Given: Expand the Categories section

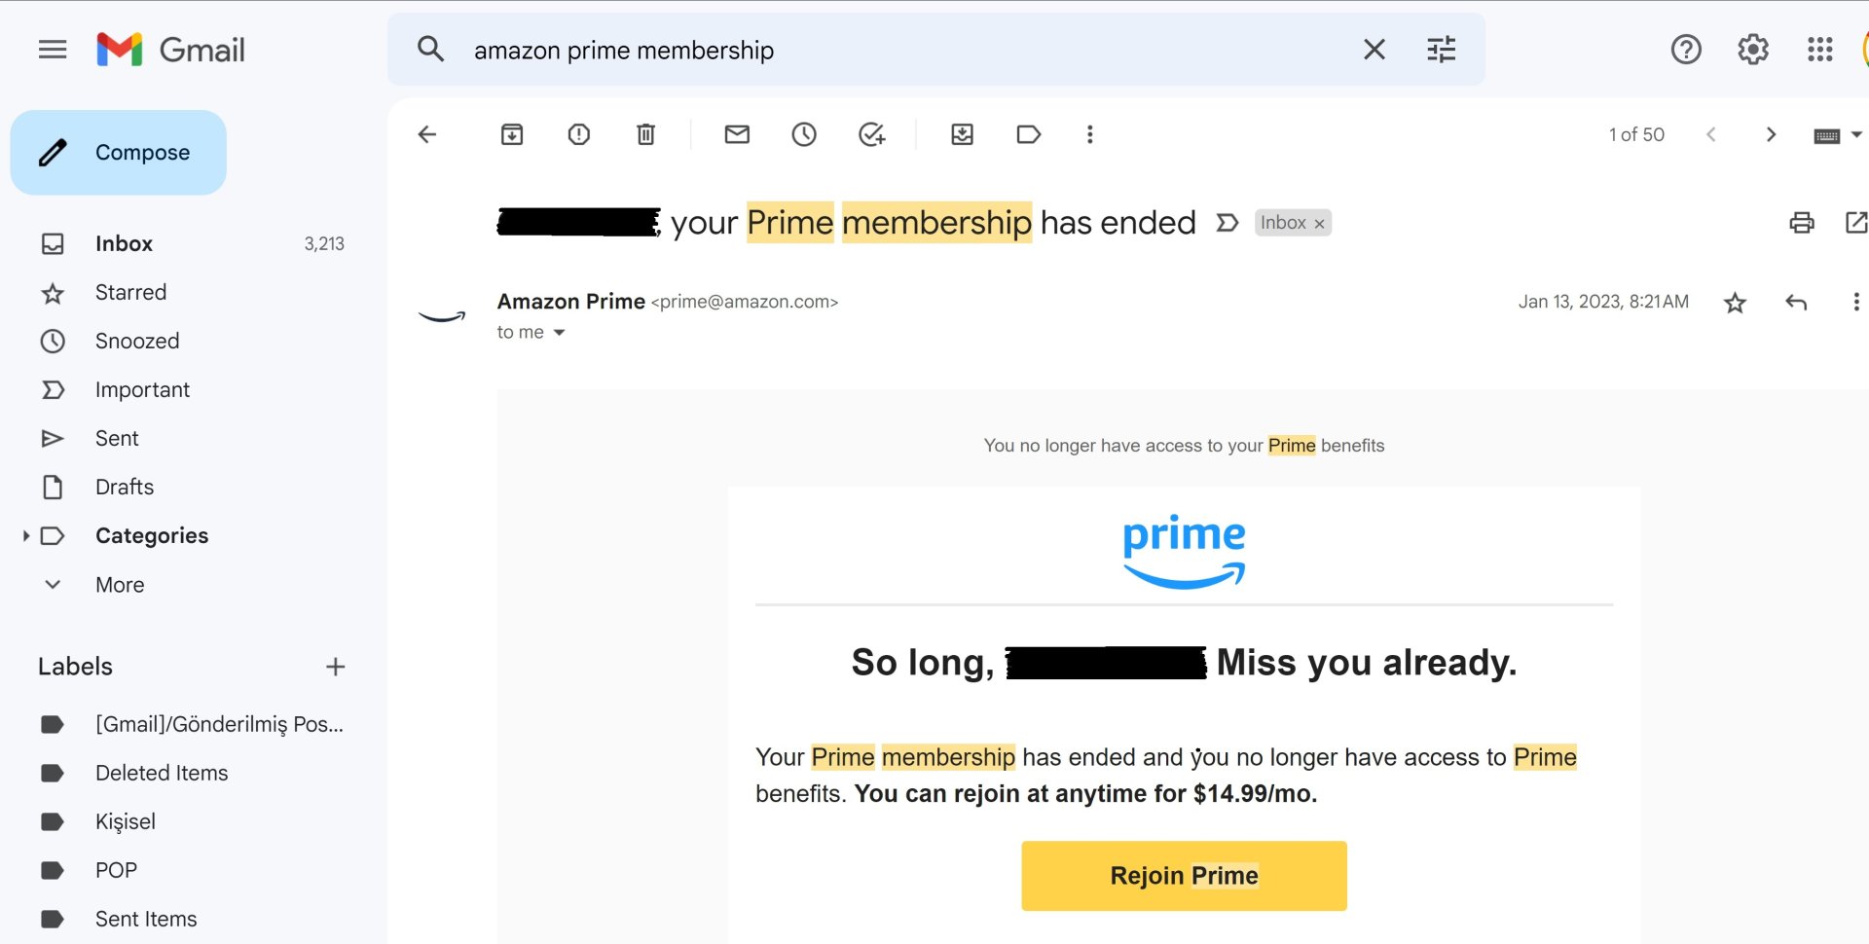Looking at the screenshot, I should pyautogui.click(x=26, y=535).
